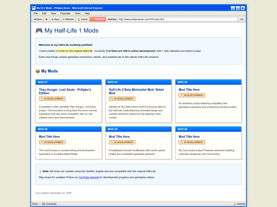Click the highlighted '6 mods for the original Half-Life' text
The width and height of the screenshot is (277, 207).
point(74,51)
